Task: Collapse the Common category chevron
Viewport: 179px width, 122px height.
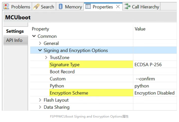Action: pyautogui.click(x=34, y=36)
